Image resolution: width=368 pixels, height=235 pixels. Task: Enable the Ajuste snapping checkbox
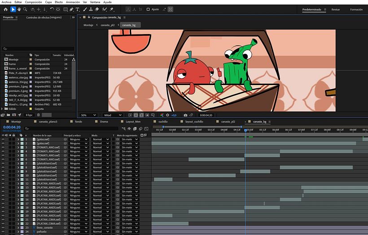point(148,9)
